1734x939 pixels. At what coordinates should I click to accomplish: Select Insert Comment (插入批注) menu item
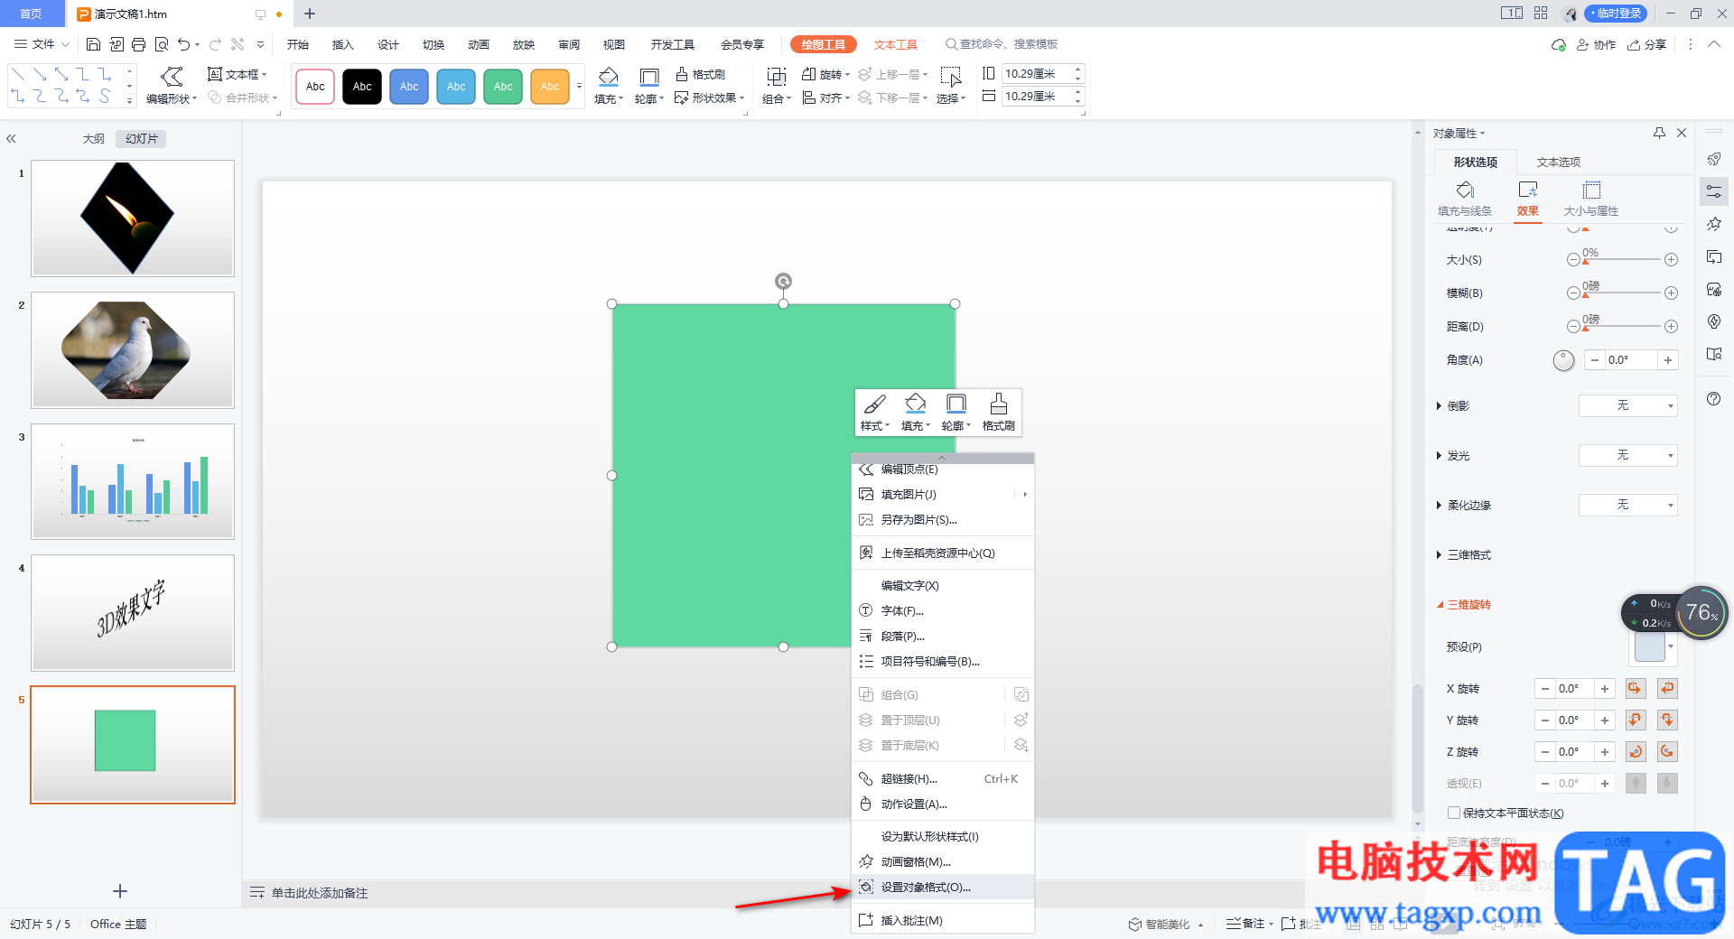[943, 920]
